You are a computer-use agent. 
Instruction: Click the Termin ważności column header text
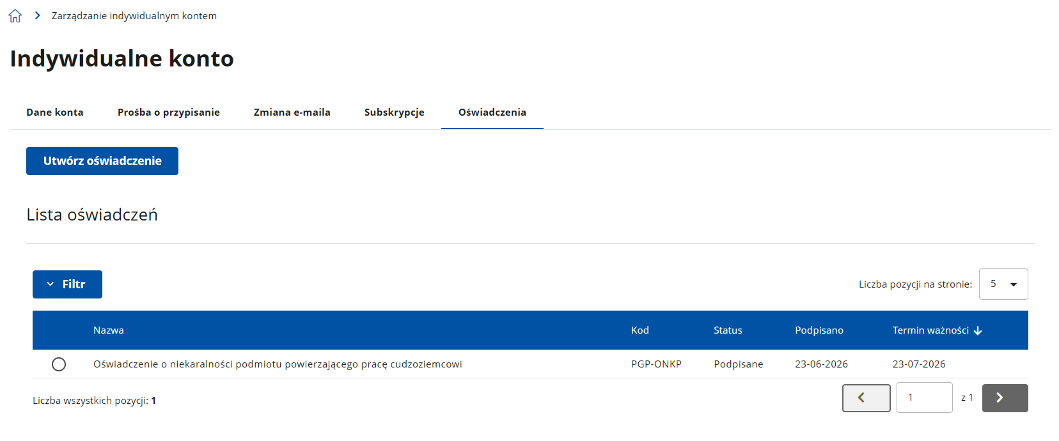(930, 330)
